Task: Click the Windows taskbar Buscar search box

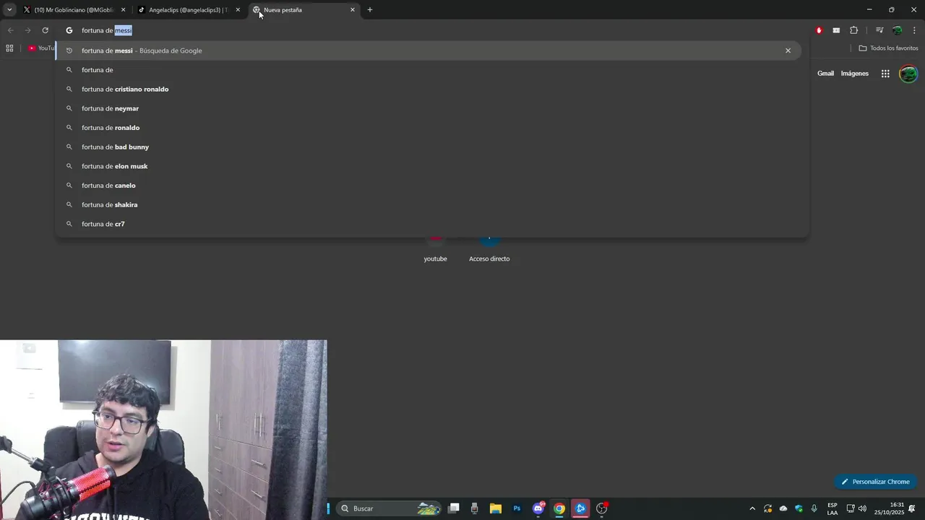Action: 390,508
